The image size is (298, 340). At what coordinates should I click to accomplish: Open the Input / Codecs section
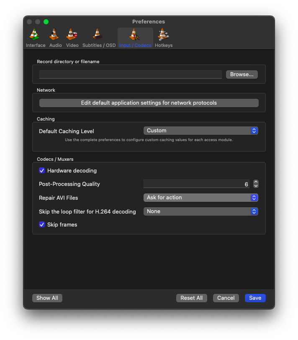pos(135,37)
